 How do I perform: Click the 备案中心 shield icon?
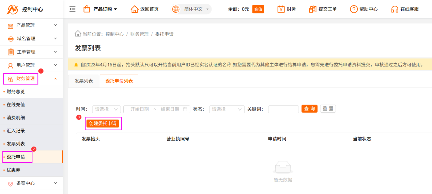(x=11, y=183)
